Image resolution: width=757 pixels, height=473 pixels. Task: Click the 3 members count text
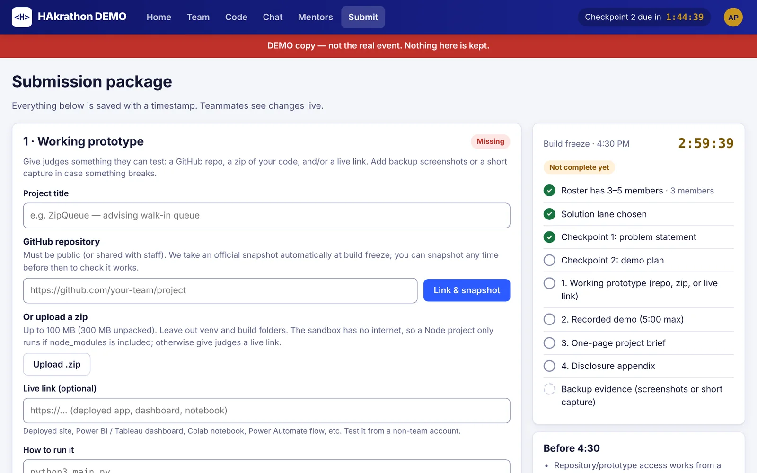[692, 191]
